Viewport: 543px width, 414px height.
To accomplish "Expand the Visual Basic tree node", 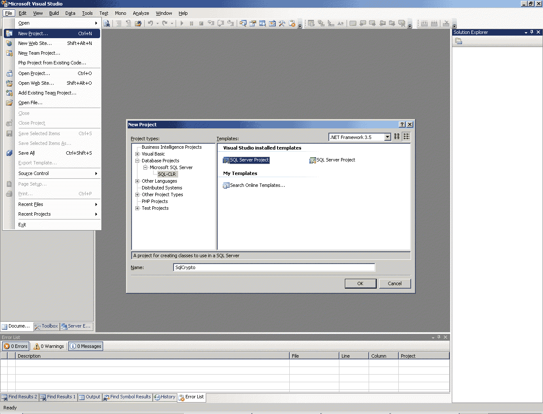I will pyautogui.click(x=137, y=154).
